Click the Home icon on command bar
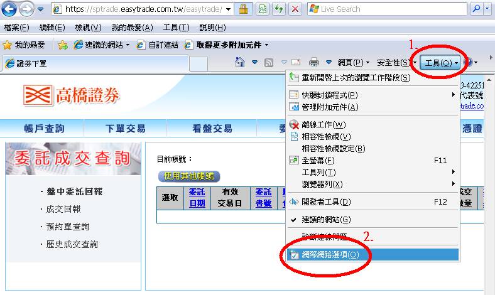Image resolution: width=495 pixels, height=295 pixels. pos(239,62)
